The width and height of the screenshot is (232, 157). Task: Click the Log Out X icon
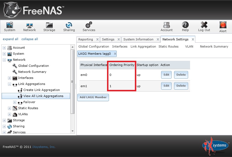point(204,27)
